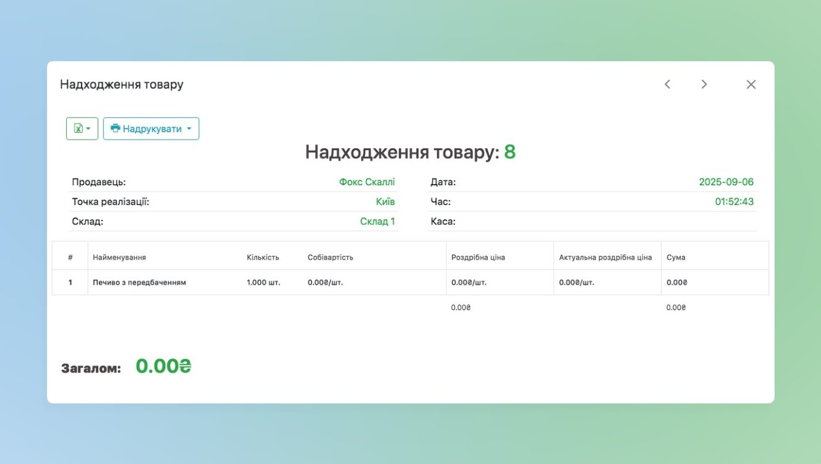The height and width of the screenshot is (464, 821).
Task: Click the Сума column header
Action: (676, 258)
